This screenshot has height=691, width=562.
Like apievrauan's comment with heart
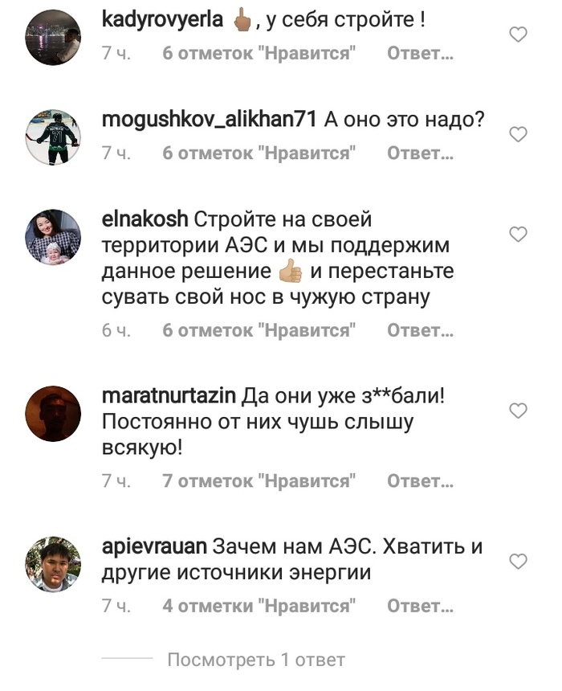coord(518,562)
